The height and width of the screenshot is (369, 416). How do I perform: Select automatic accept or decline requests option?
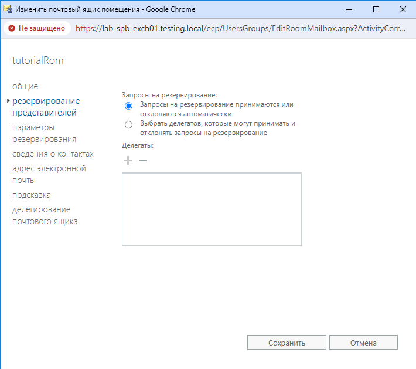[128, 106]
